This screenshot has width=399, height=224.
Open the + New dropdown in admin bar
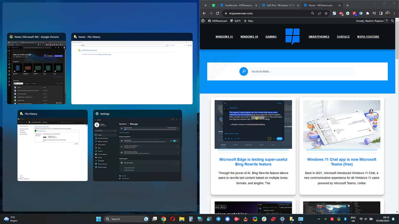[x=248, y=21]
